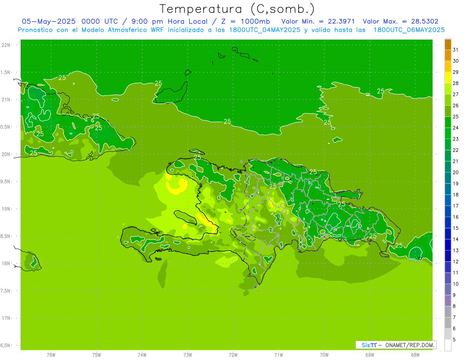Click the 20N latitude axis label
This screenshot has height=360, width=466.
click(x=6, y=154)
